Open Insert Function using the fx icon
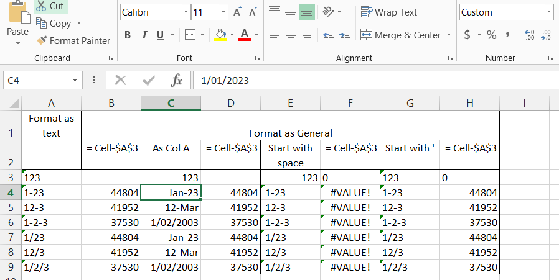Viewport: 559px width, 280px height. click(177, 80)
